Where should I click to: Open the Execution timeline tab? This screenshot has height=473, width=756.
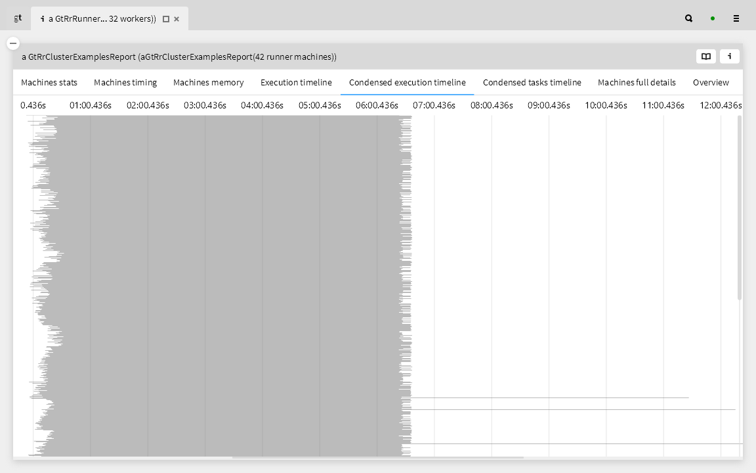pyautogui.click(x=296, y=83)
